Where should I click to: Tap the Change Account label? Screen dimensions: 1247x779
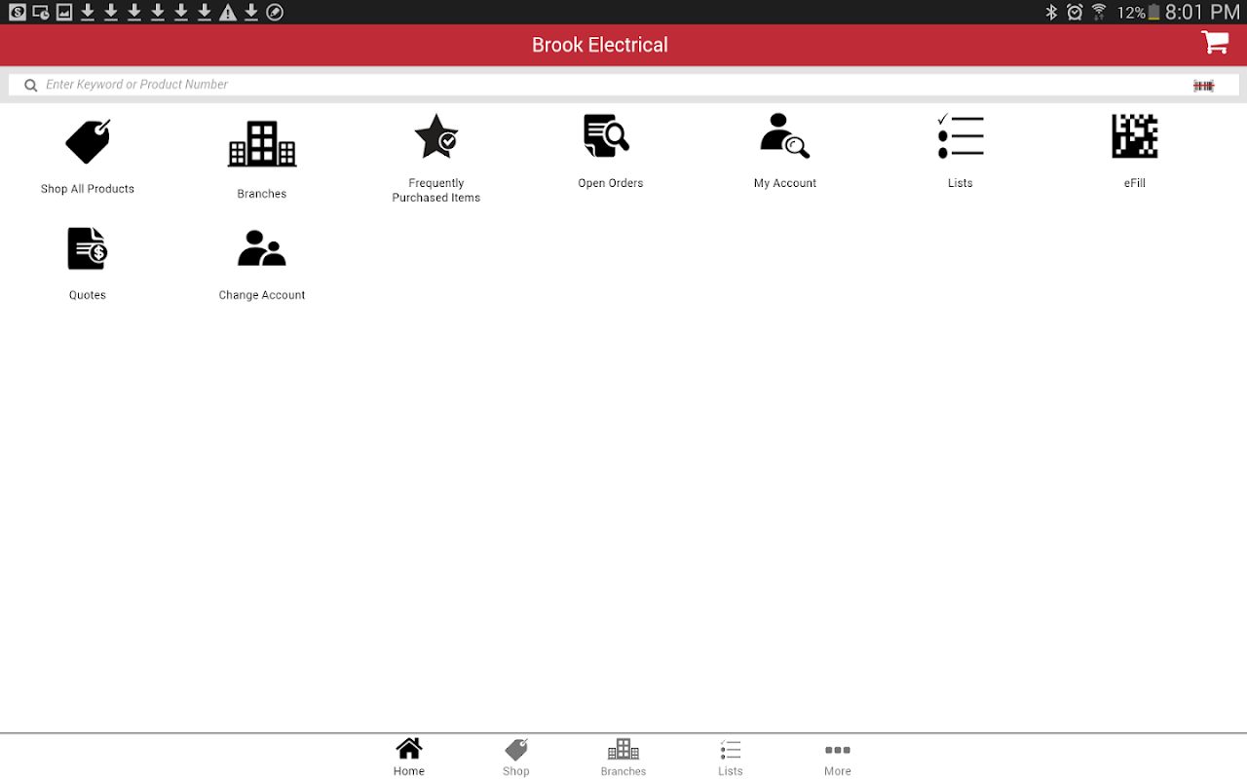[262, 295]
